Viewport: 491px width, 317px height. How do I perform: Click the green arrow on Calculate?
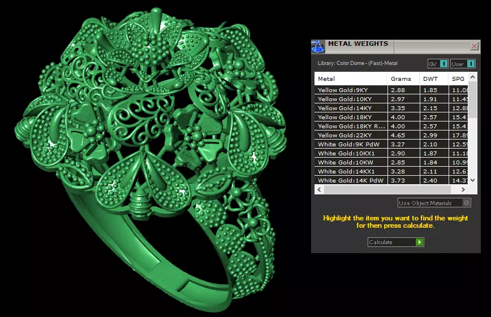click(419, 242)
